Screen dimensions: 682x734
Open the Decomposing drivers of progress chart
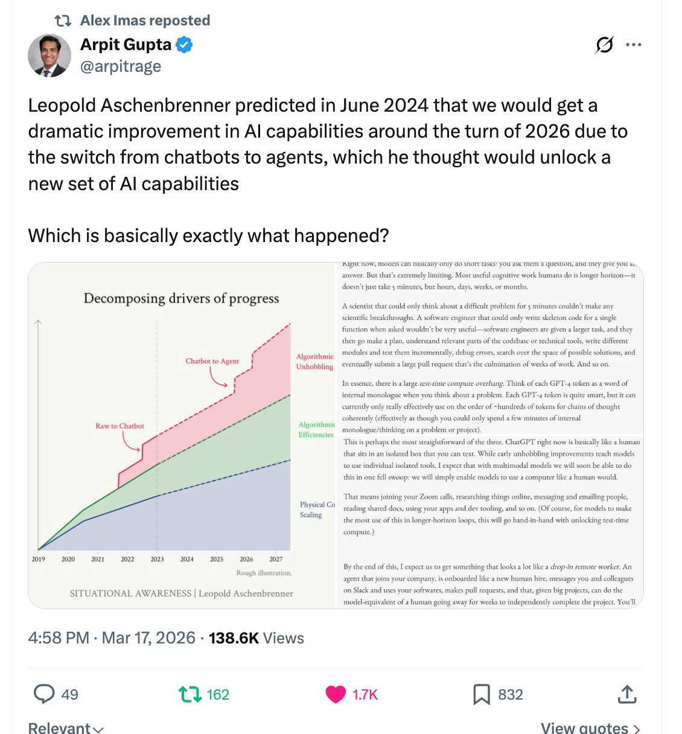tap(182, 435)
